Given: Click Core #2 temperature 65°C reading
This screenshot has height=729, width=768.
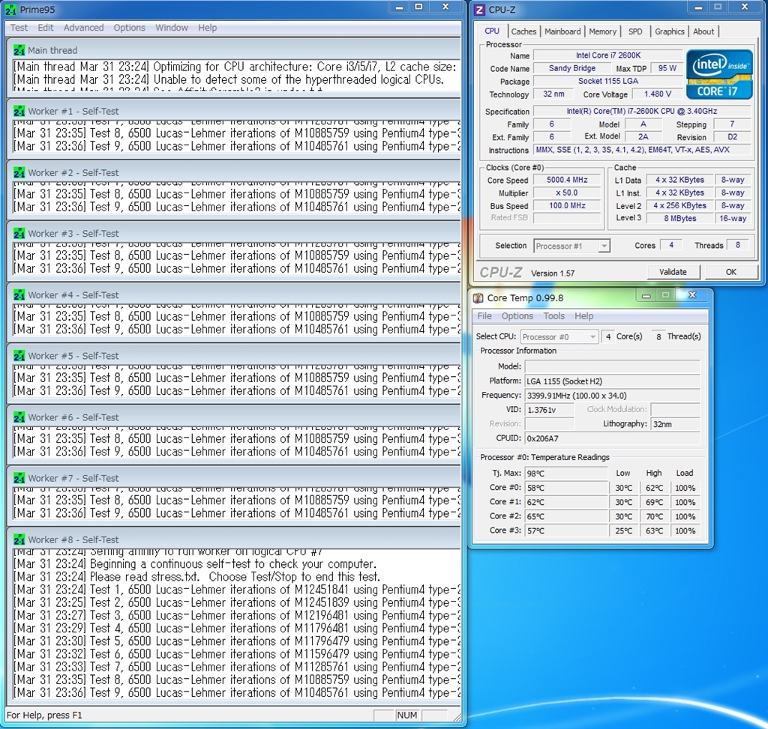Looking at the screenshot, I should coord(566,516).
